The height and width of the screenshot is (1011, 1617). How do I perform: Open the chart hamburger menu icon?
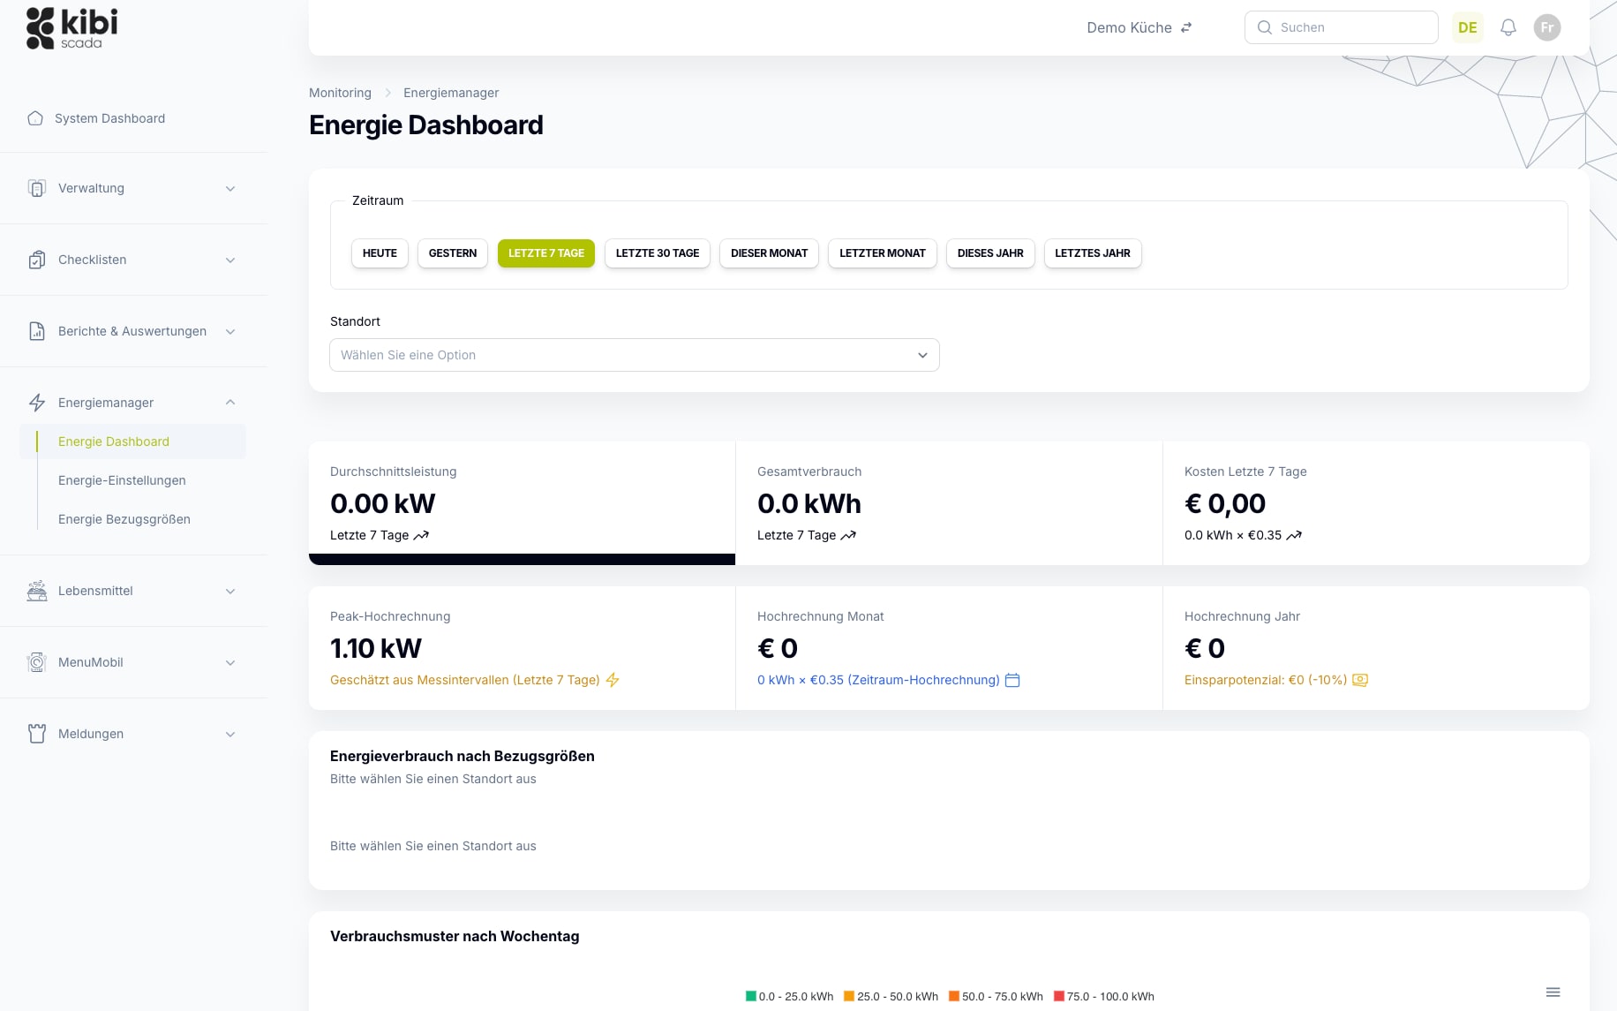coord(1553,992)
